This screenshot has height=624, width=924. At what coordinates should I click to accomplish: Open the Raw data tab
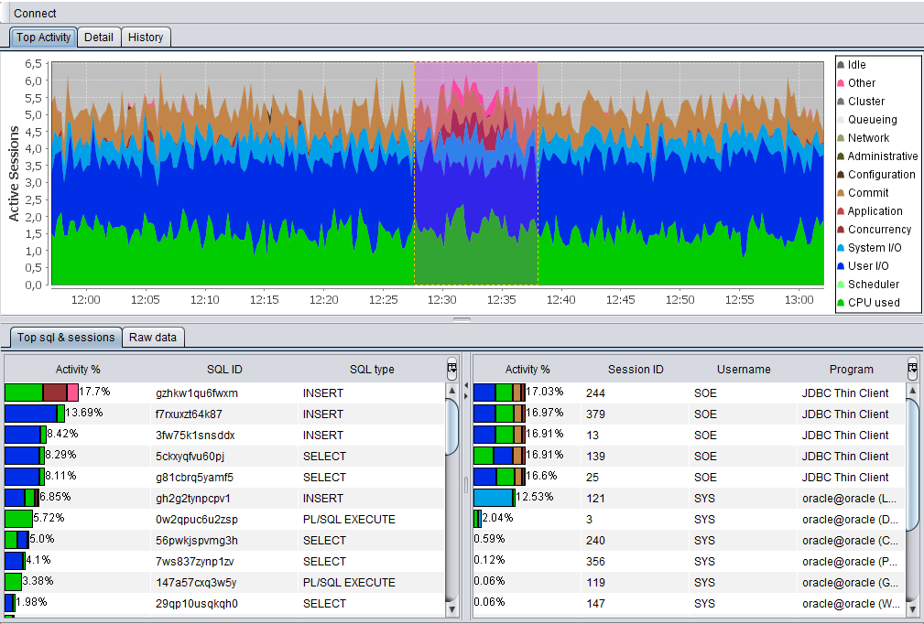153,338
